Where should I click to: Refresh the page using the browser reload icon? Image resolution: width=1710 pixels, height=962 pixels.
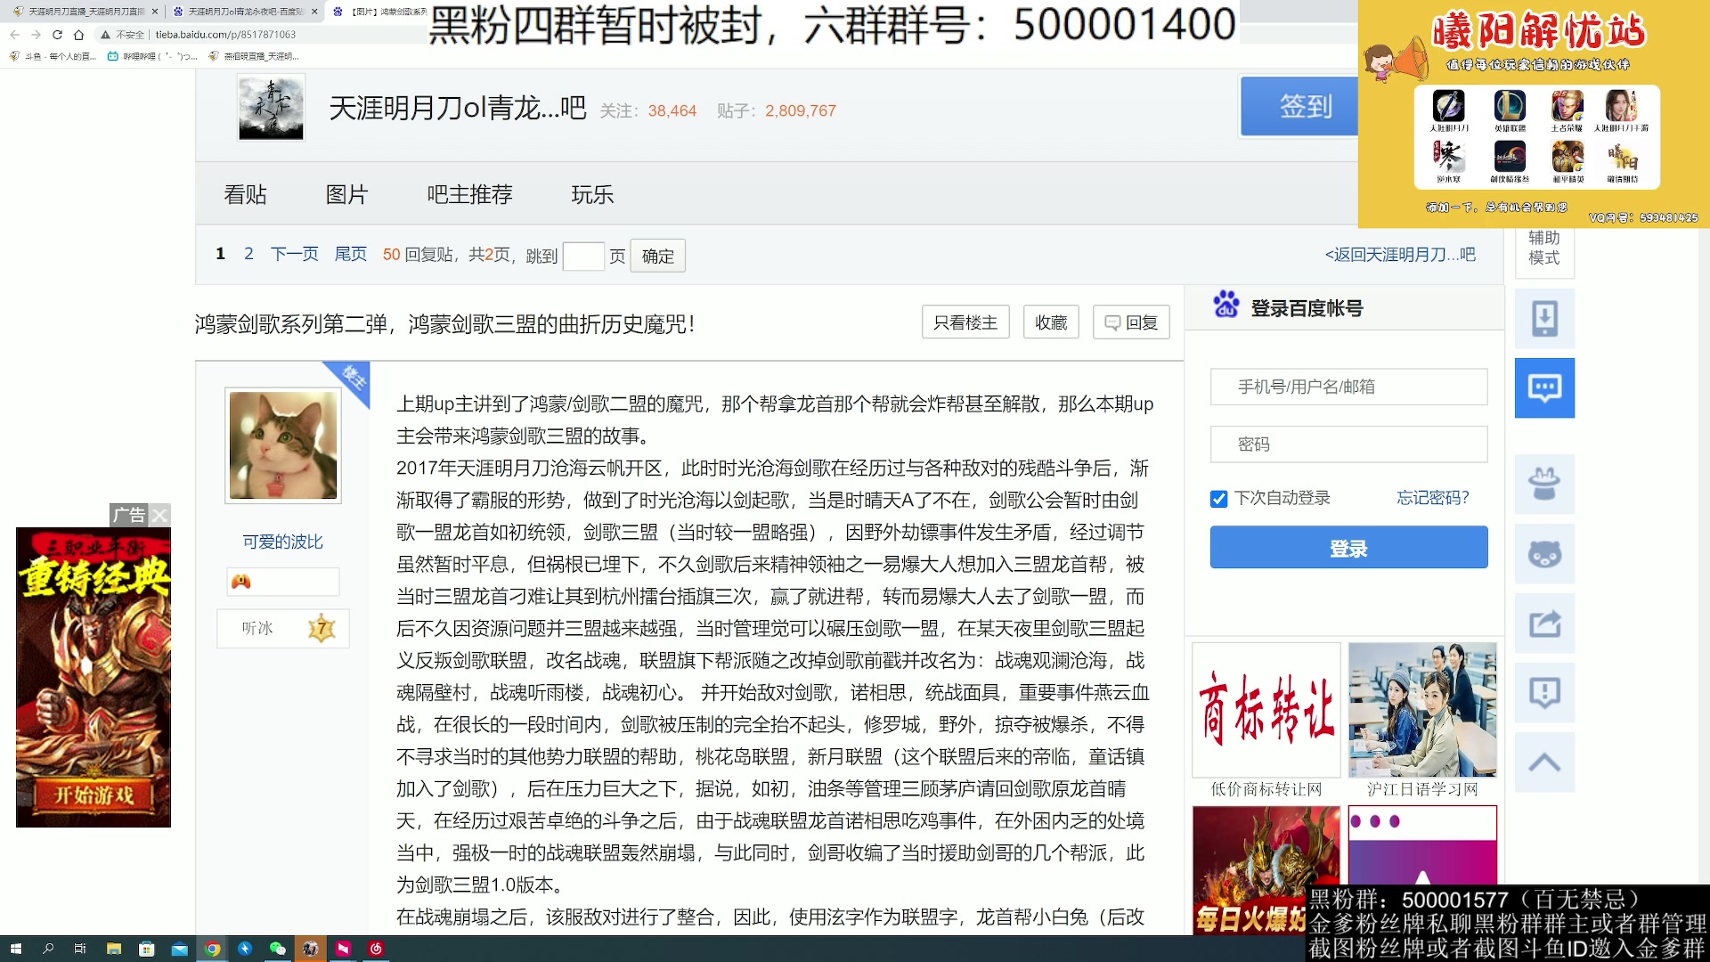pyautogui.click(x=56, y=34)
